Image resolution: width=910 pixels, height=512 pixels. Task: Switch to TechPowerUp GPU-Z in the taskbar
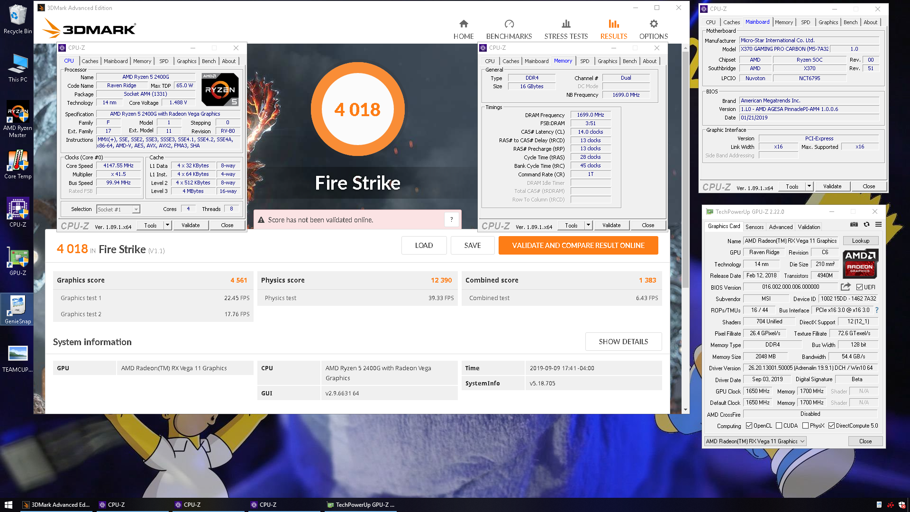[x=360, y=505]
